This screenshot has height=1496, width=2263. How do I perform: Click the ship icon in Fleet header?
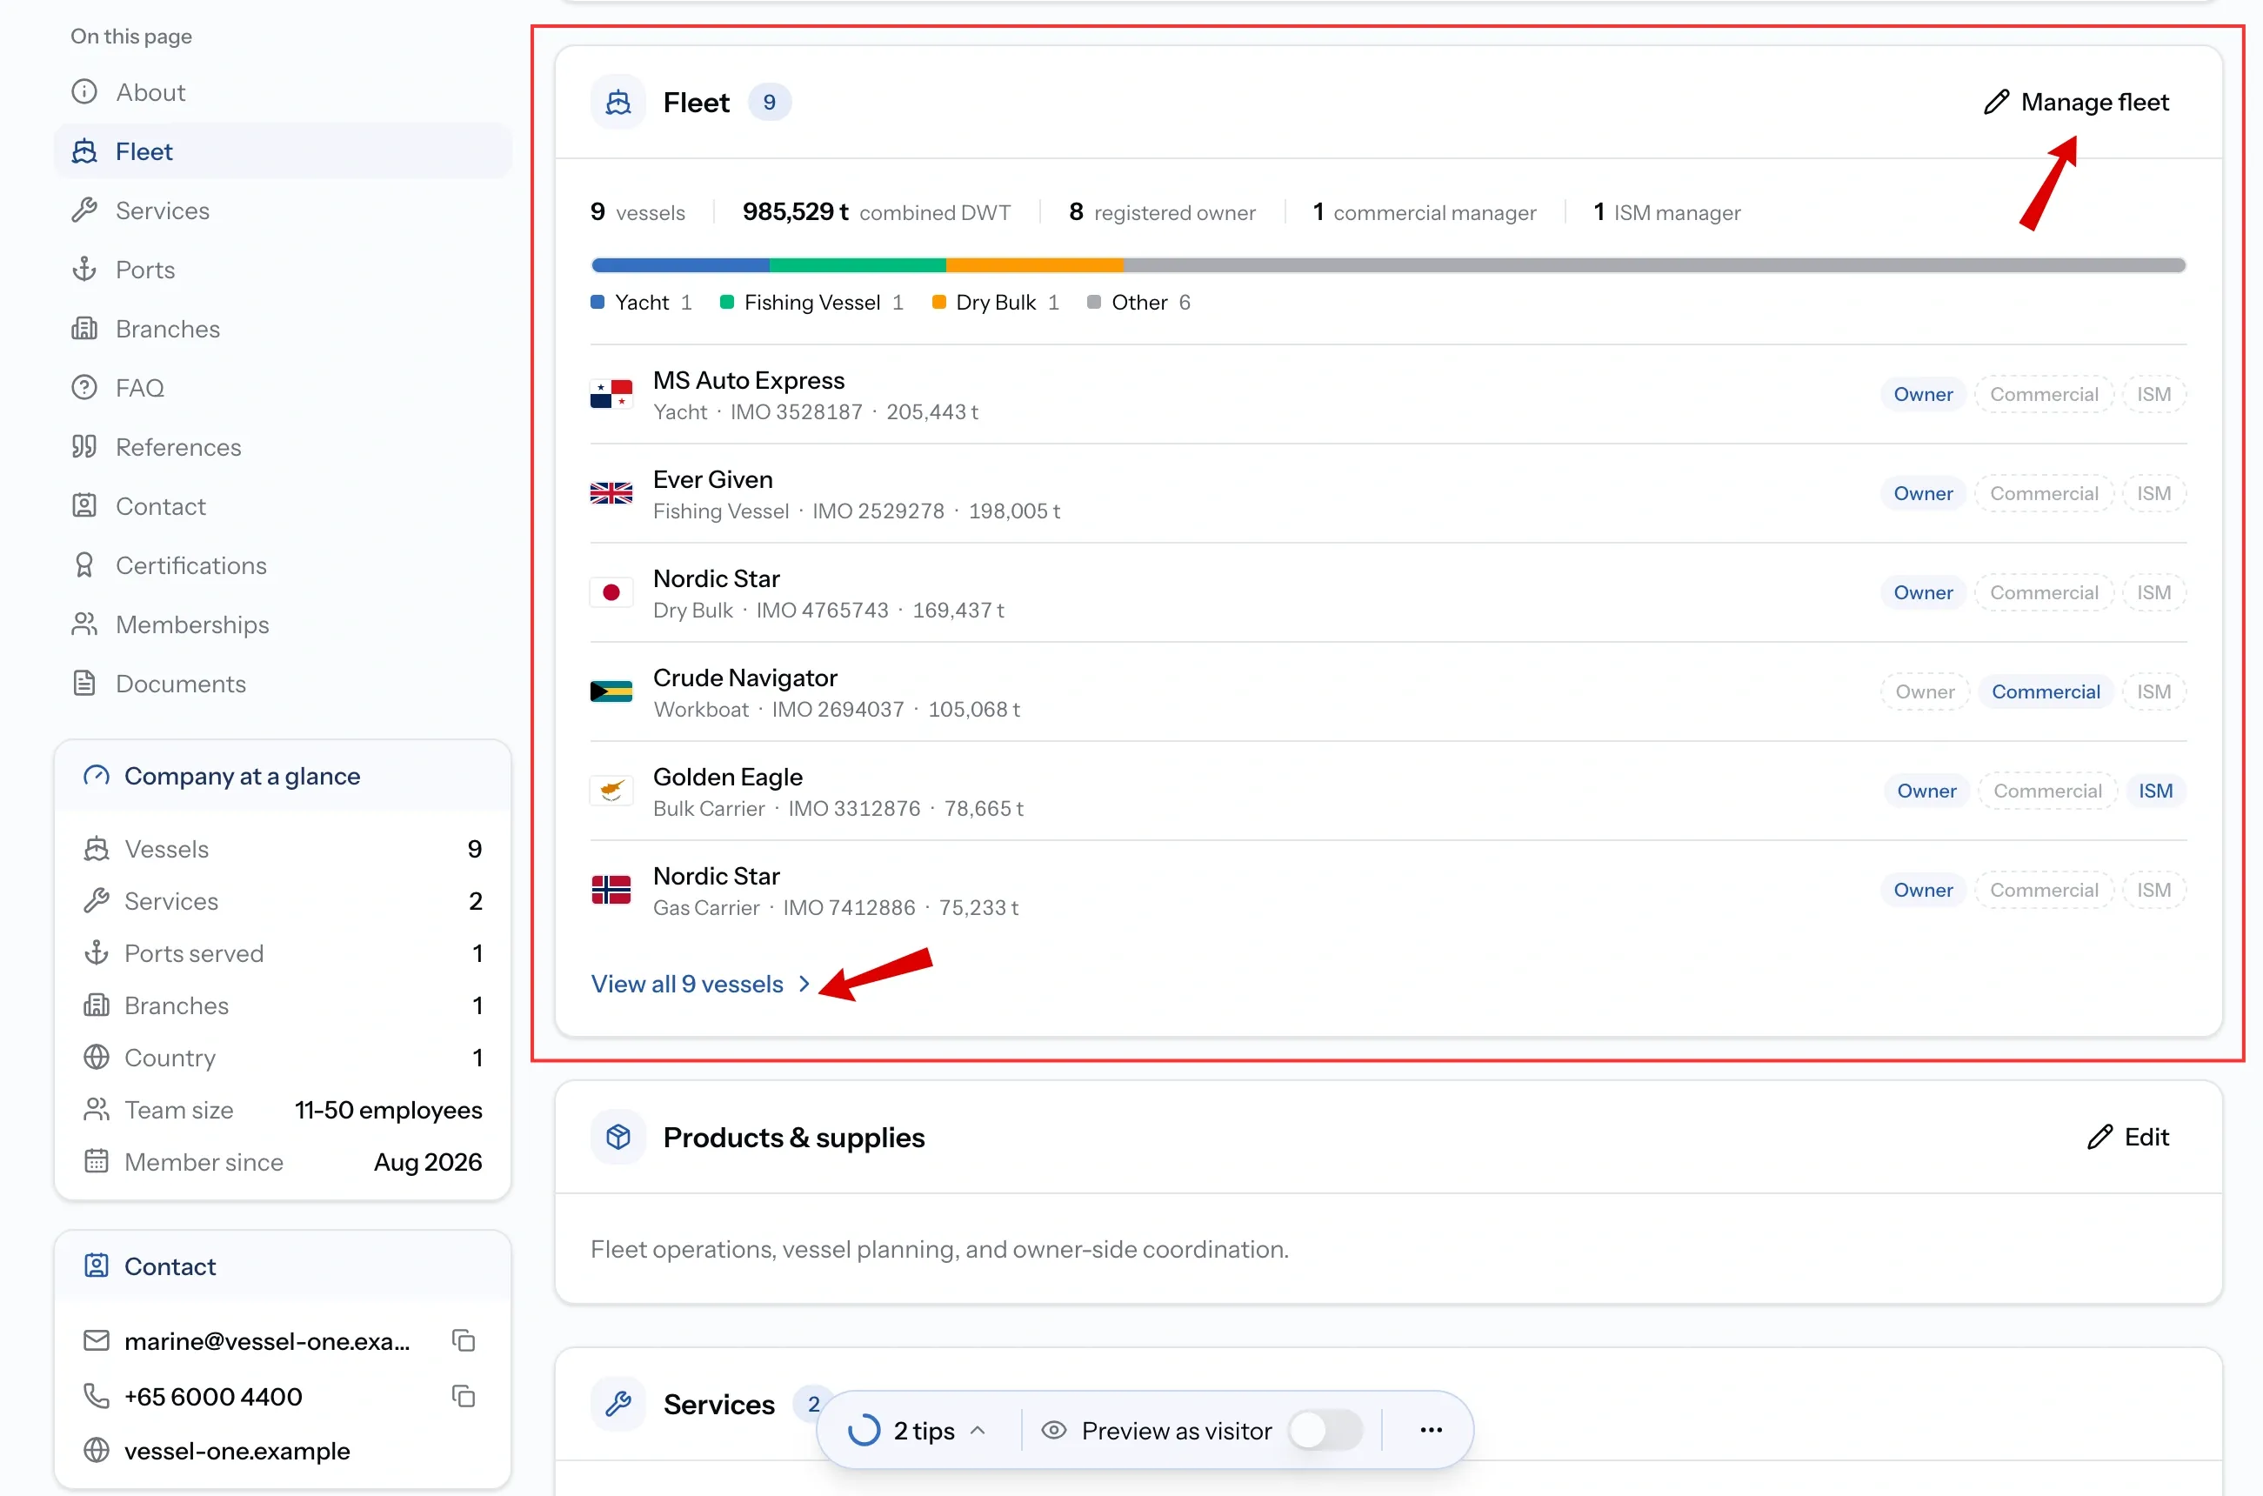tap(618, 102)
